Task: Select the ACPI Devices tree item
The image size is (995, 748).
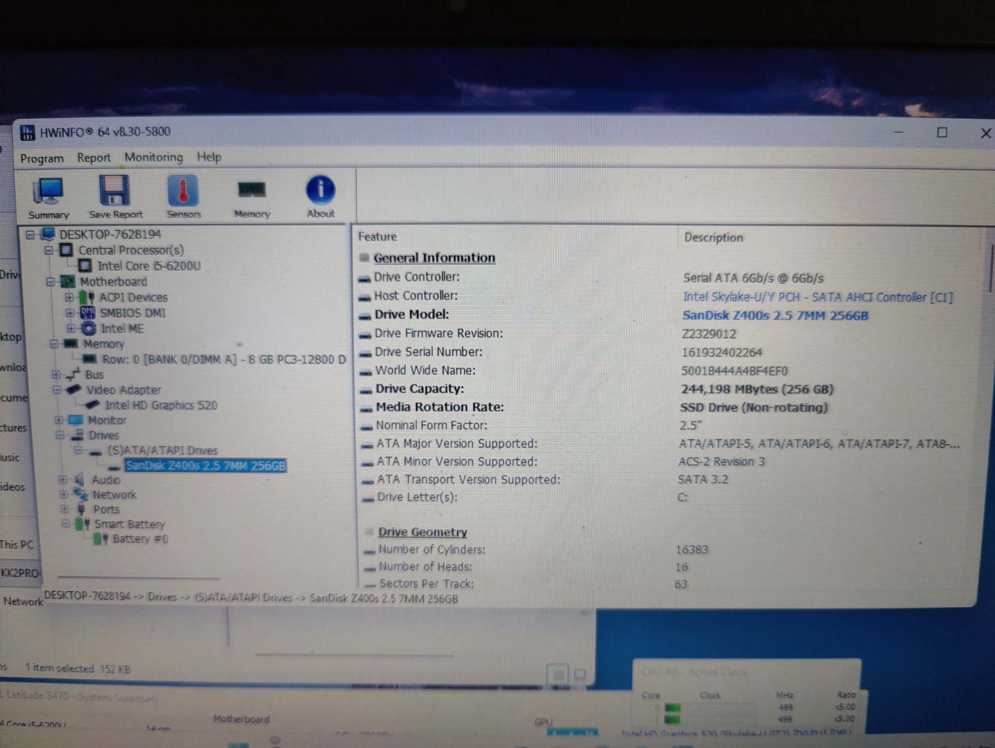Action: 133,297
